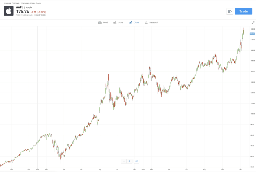
Task: Click the -3.71 (-2.07%) price change
Action: pos(38,12)
